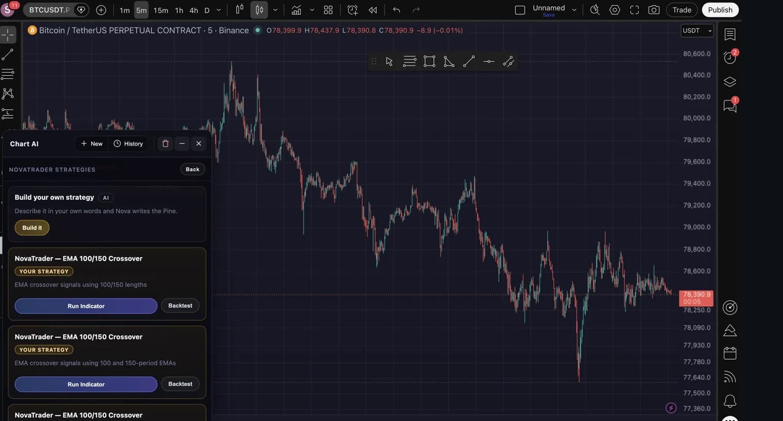Open the object tree layers icon

(x=730, y=82)
